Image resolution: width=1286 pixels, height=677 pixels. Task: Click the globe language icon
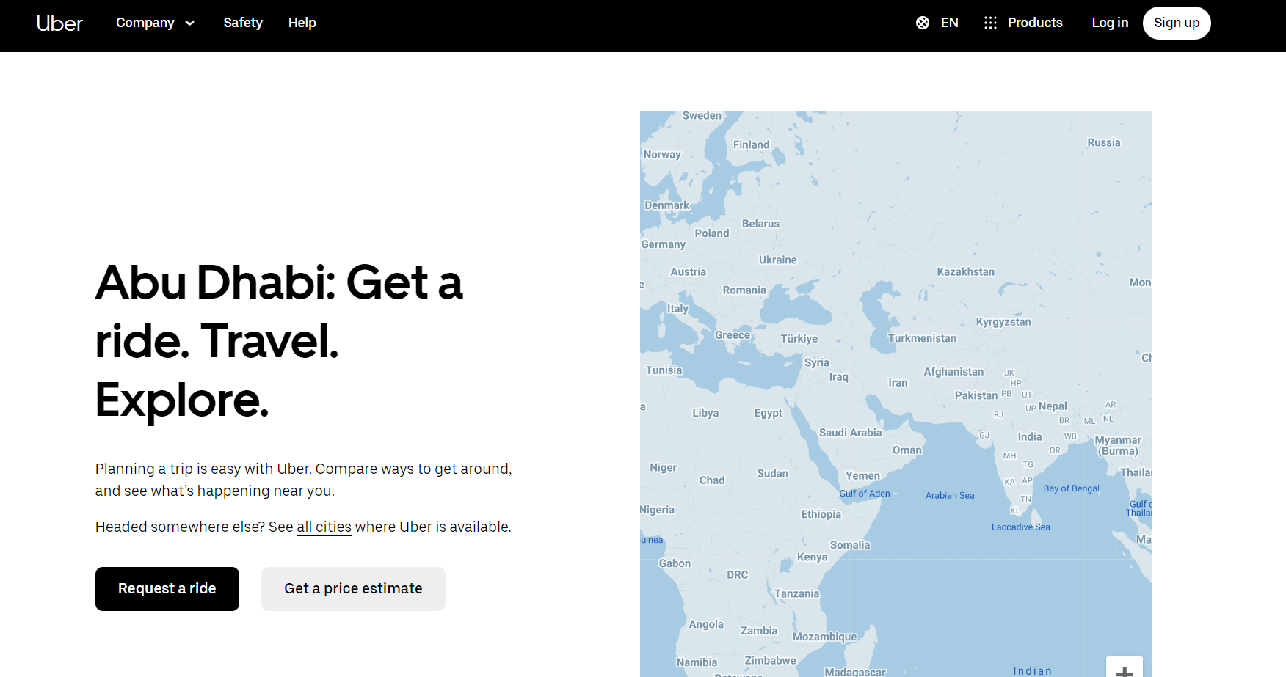pos(923,23)
